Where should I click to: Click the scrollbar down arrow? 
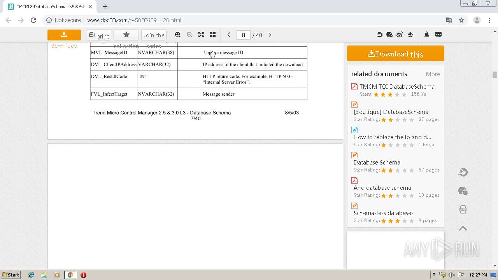pos(495,266)
